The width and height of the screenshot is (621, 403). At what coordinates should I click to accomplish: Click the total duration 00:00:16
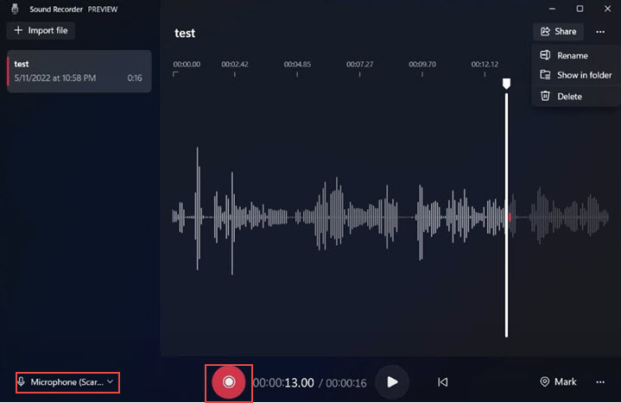[x=346, y=383]
